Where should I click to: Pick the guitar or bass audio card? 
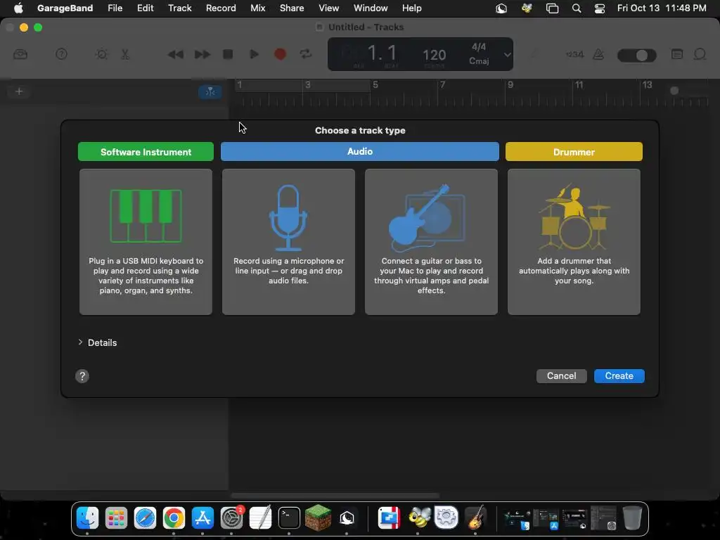(431, 242)
